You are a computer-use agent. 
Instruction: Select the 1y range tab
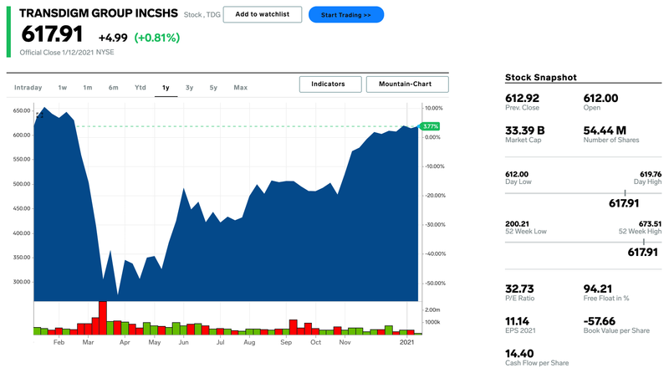point(166,88)
